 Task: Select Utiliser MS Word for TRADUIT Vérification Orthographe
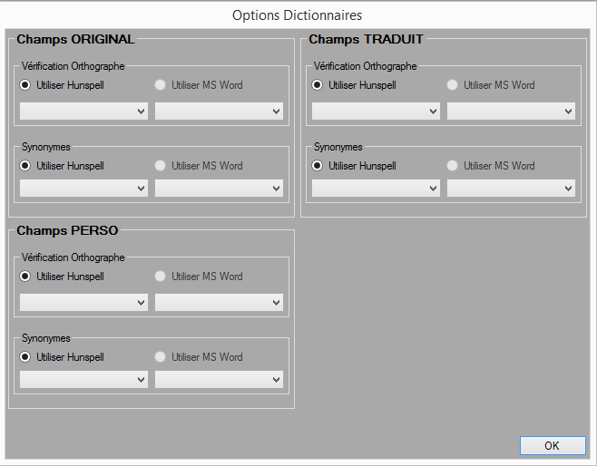coord(453,85)
